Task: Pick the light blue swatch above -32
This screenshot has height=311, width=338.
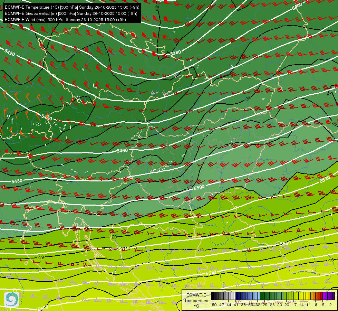Action: 259,296
